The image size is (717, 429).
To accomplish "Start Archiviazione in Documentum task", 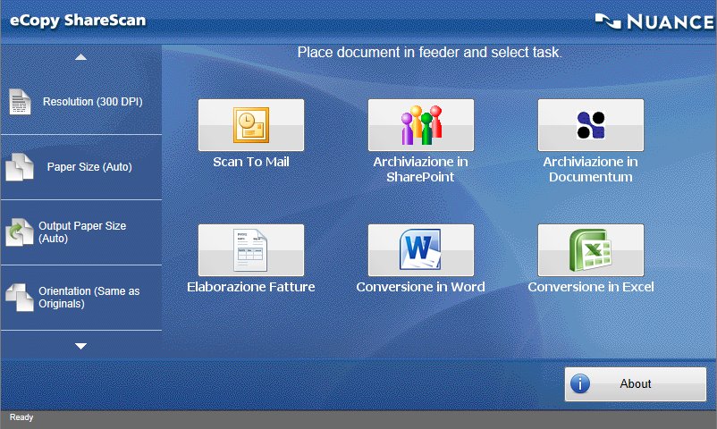I will tap(591, 125).
